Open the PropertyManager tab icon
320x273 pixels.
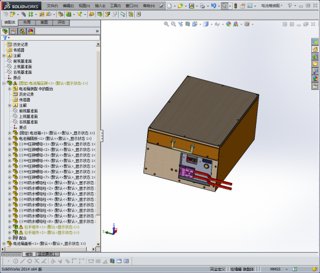click(14, 31)
